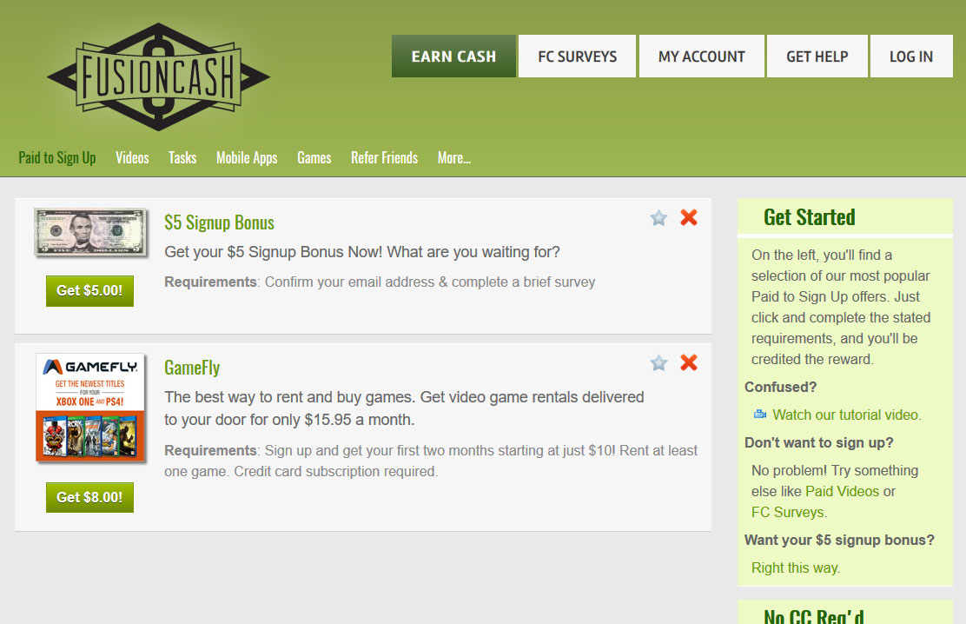The height and width of the screenshot is (624, 966).
Task: Switch to FC SURVEYS tab
Action: 578,56
